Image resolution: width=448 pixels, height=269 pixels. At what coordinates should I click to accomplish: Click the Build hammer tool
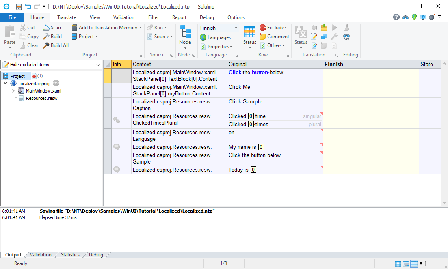pyautogui.click(x=52, y=36)
